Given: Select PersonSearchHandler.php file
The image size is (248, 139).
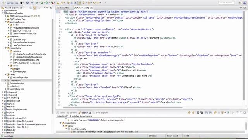Looking at the screenshot, I should 27,60.
